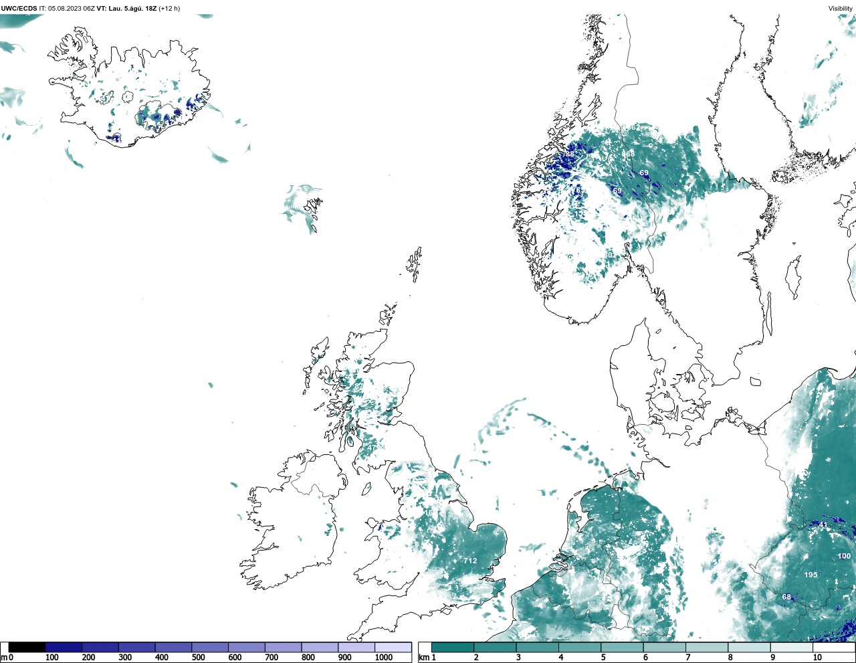
Task: Click the '700' tick on the metre legend
Action: pyautogui.click(x=272, y=657)
